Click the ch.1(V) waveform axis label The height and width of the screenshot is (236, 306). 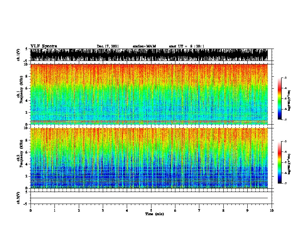click(x=19, y=55)
